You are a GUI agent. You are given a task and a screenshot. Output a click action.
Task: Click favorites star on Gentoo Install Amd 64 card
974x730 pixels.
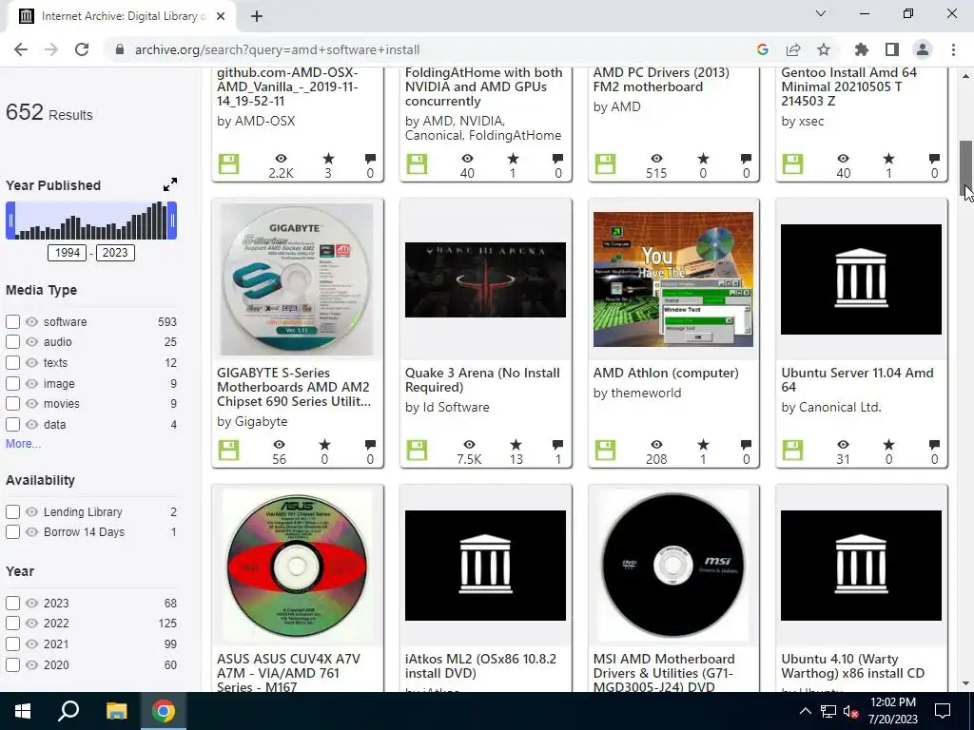click(x=889, y=159)
